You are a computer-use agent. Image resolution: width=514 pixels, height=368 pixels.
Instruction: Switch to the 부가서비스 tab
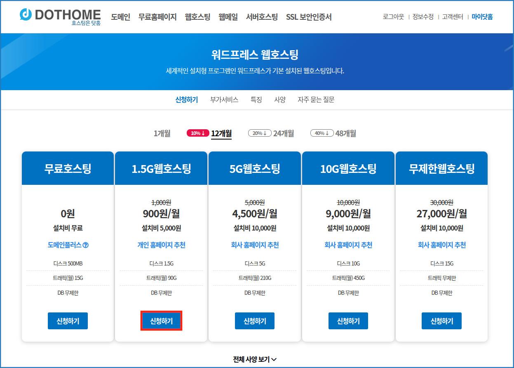(224, 100)
